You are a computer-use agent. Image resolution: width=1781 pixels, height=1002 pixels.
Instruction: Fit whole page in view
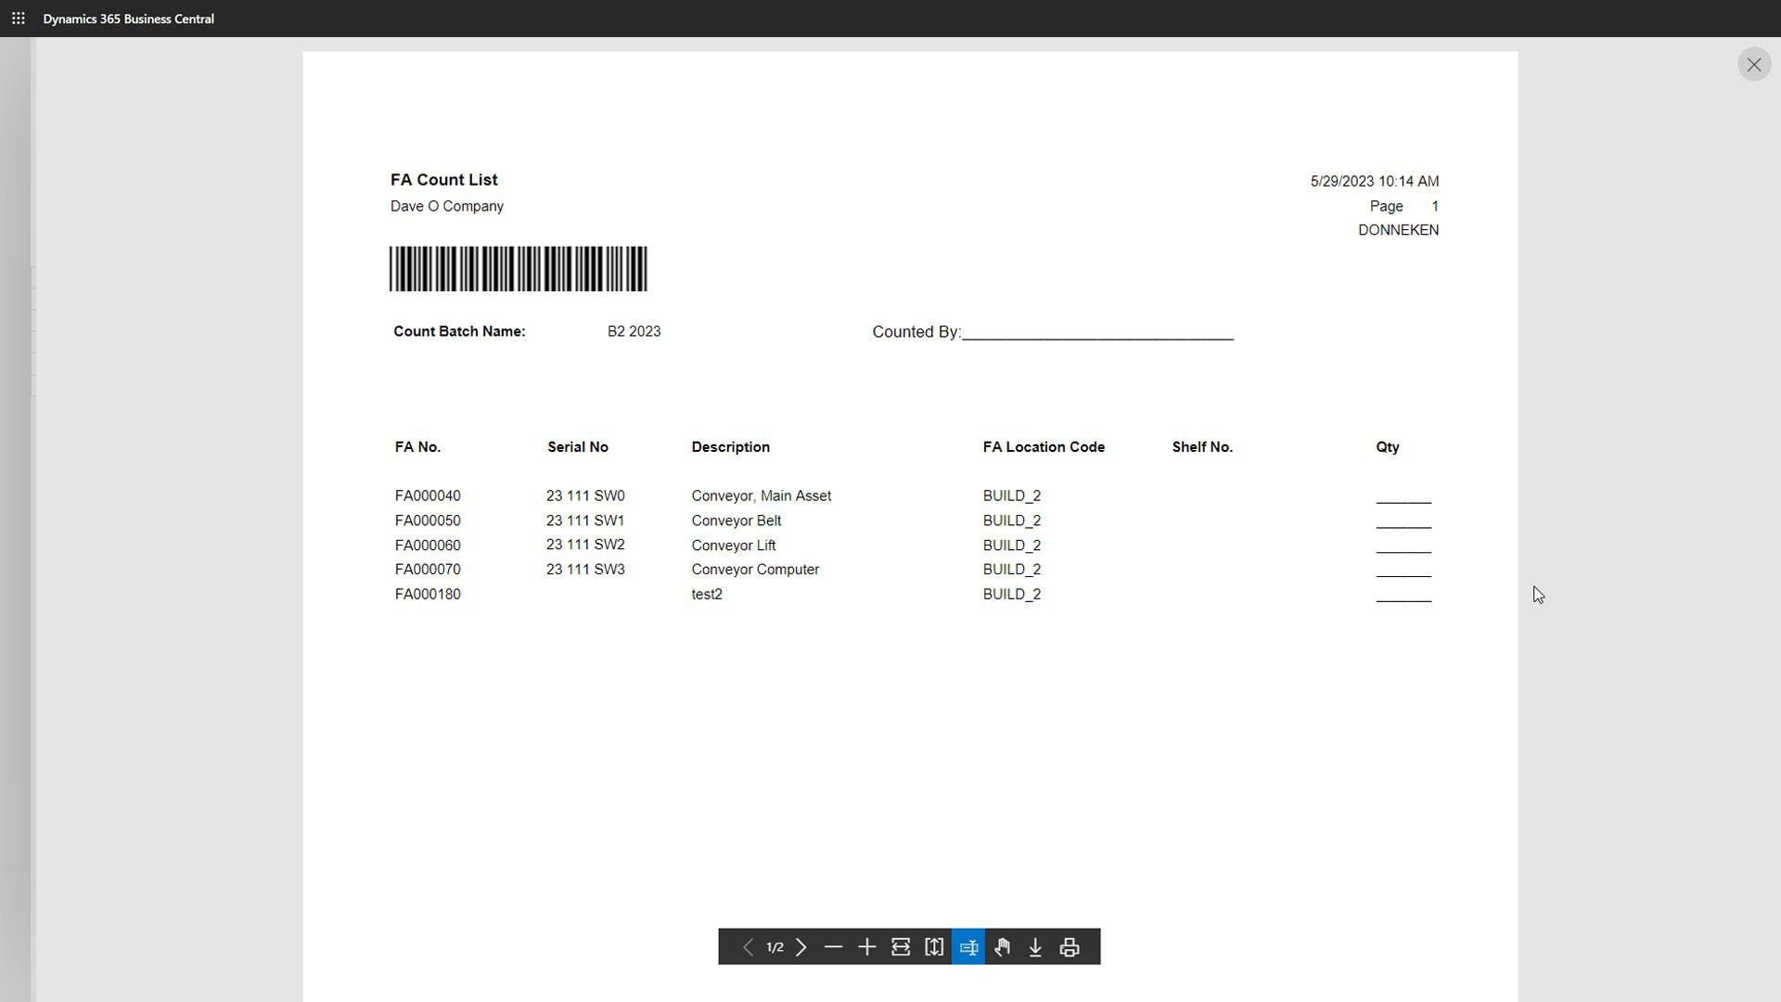point(934,947)
